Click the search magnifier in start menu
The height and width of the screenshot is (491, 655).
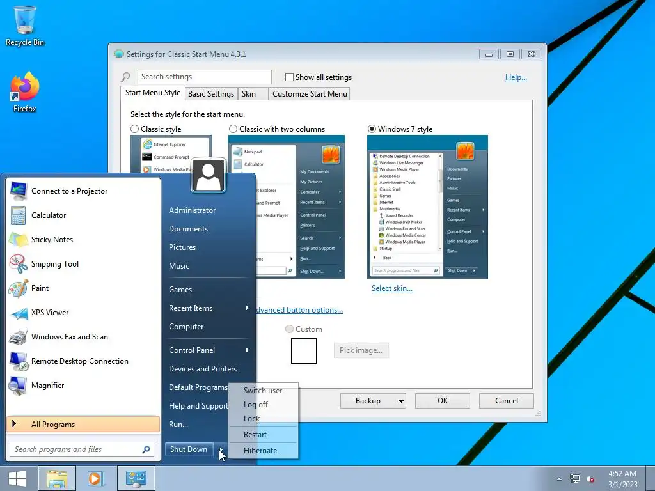pyautogui.click(x=146, y=449)
